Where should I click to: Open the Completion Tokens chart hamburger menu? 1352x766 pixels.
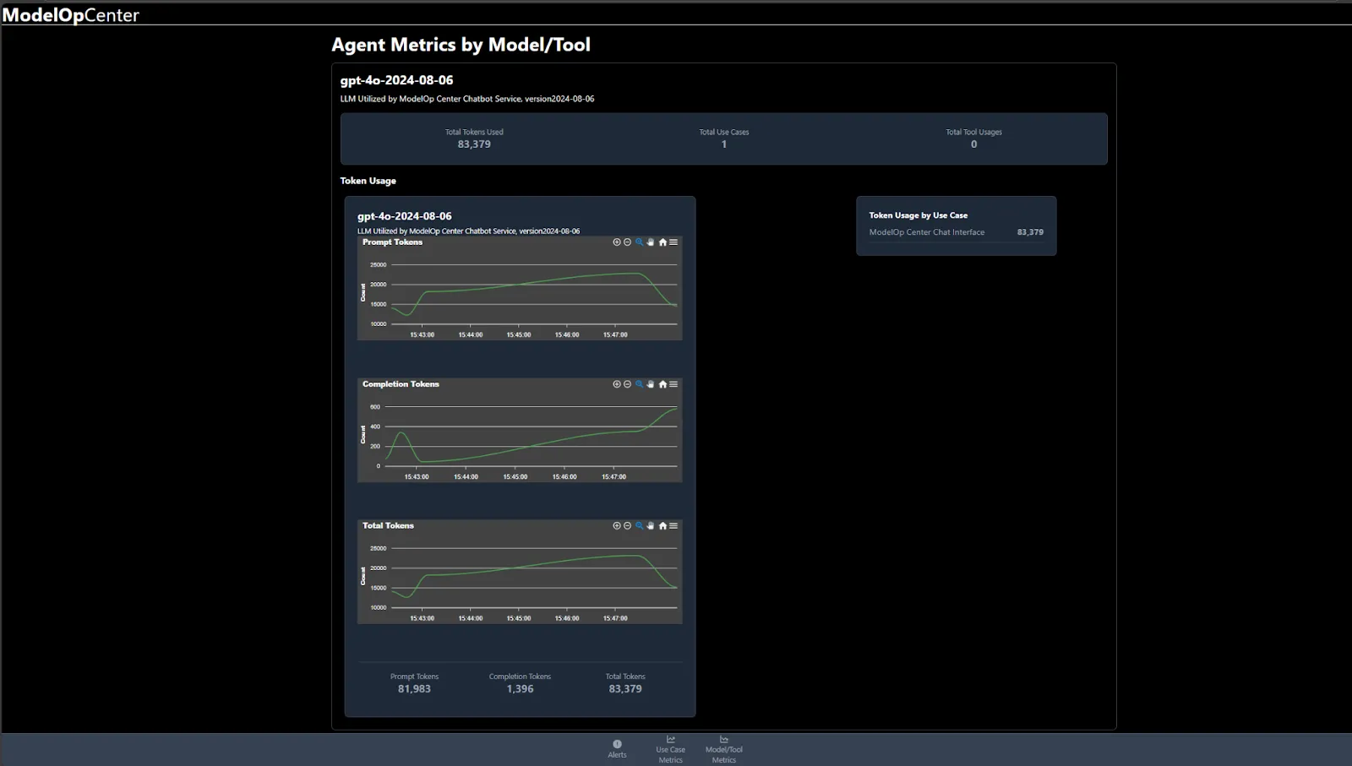click(x=673, y=384)
